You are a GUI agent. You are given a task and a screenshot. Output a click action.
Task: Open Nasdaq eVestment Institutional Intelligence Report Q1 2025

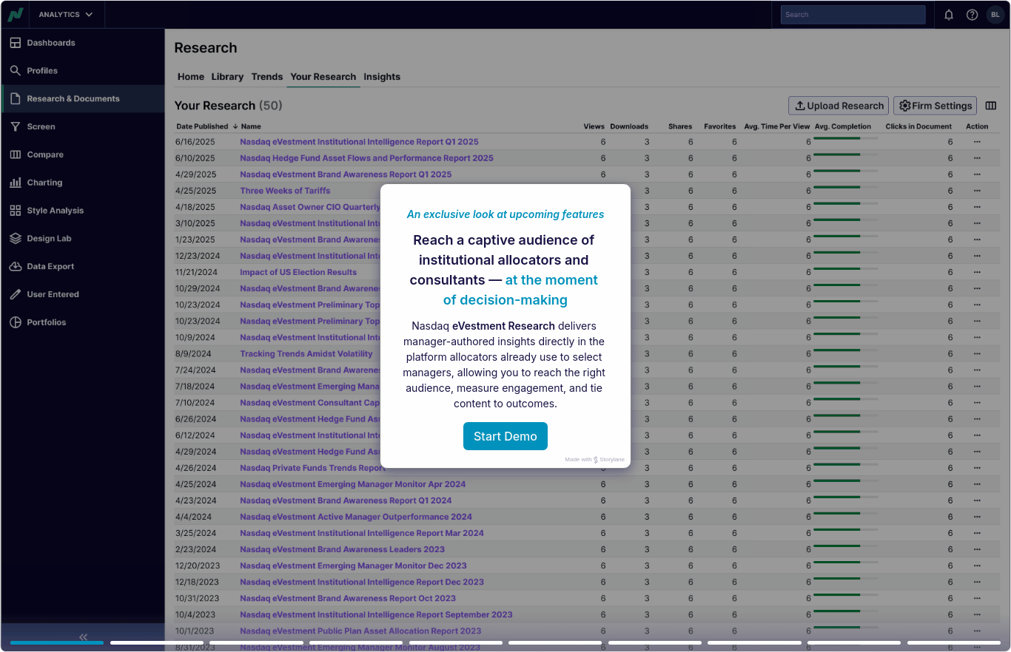[x=359, y=142]
